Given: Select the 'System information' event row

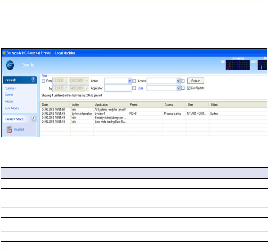Looking at the screenshot, I should [154, 114].
